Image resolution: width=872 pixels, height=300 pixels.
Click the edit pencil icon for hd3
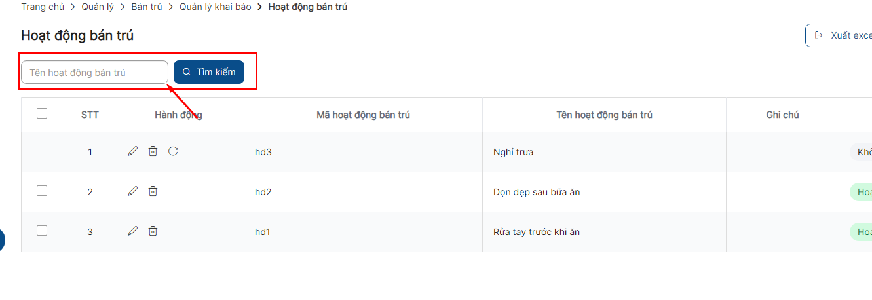pos(133,151)
